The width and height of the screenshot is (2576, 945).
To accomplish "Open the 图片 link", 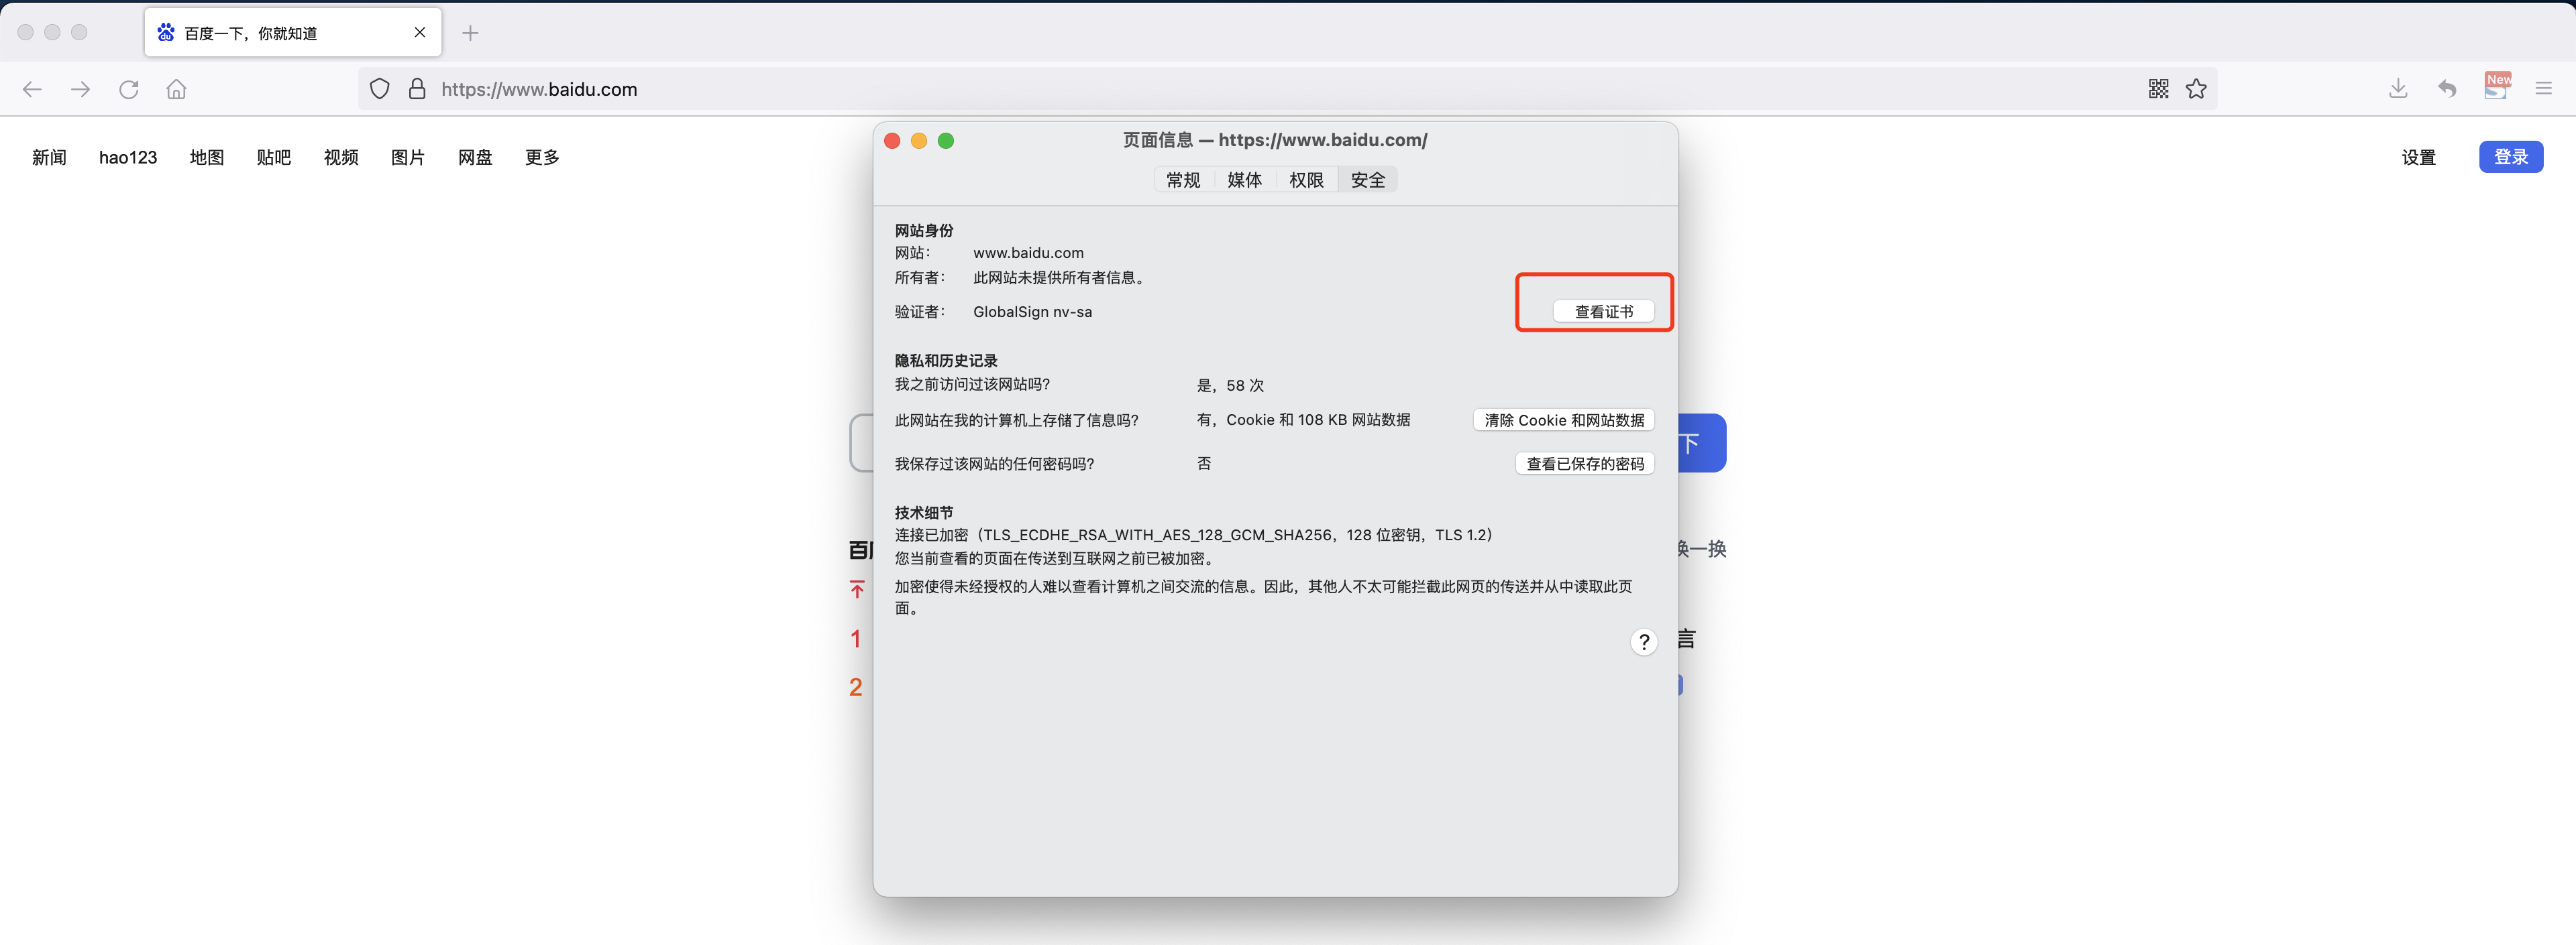I will (408, 157).
